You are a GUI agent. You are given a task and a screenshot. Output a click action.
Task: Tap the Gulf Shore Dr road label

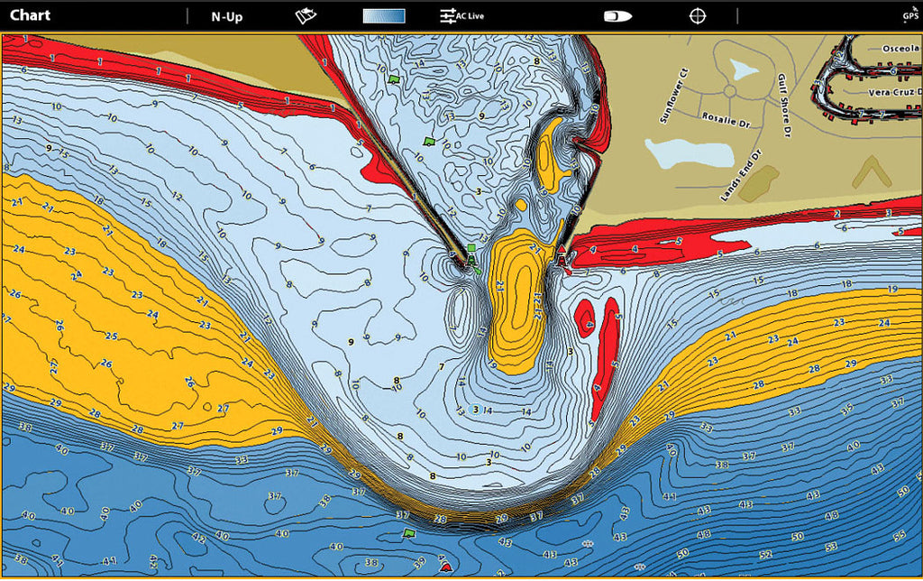point(784,106)
